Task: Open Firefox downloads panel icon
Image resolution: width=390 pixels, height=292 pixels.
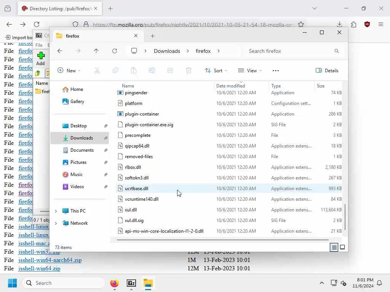Action: click(339, 24)
